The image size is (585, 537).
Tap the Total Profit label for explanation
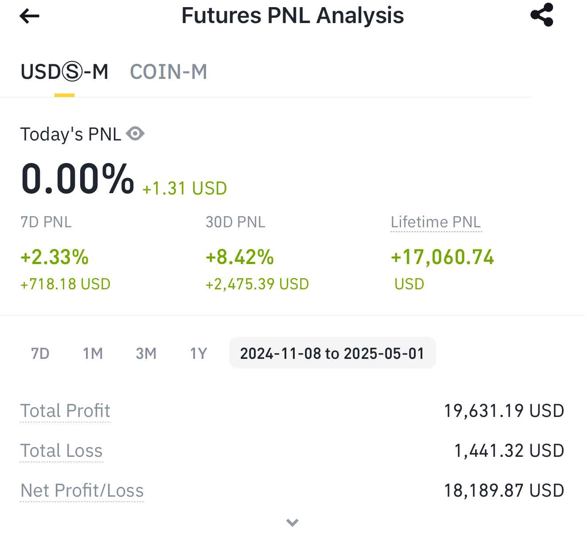65,411
